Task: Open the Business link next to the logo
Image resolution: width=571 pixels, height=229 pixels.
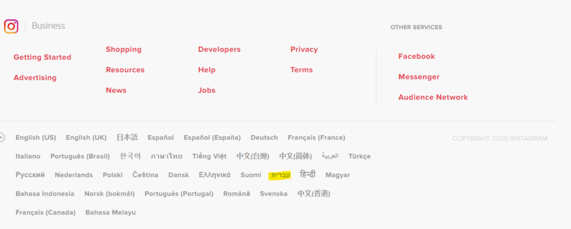Action: pos(49,26)
